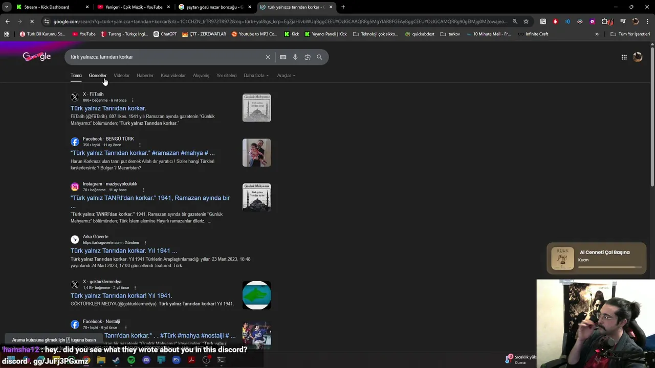Switch to the Alışveriş tab
This screenshot has height=368, width=655.
pos(201,76)
